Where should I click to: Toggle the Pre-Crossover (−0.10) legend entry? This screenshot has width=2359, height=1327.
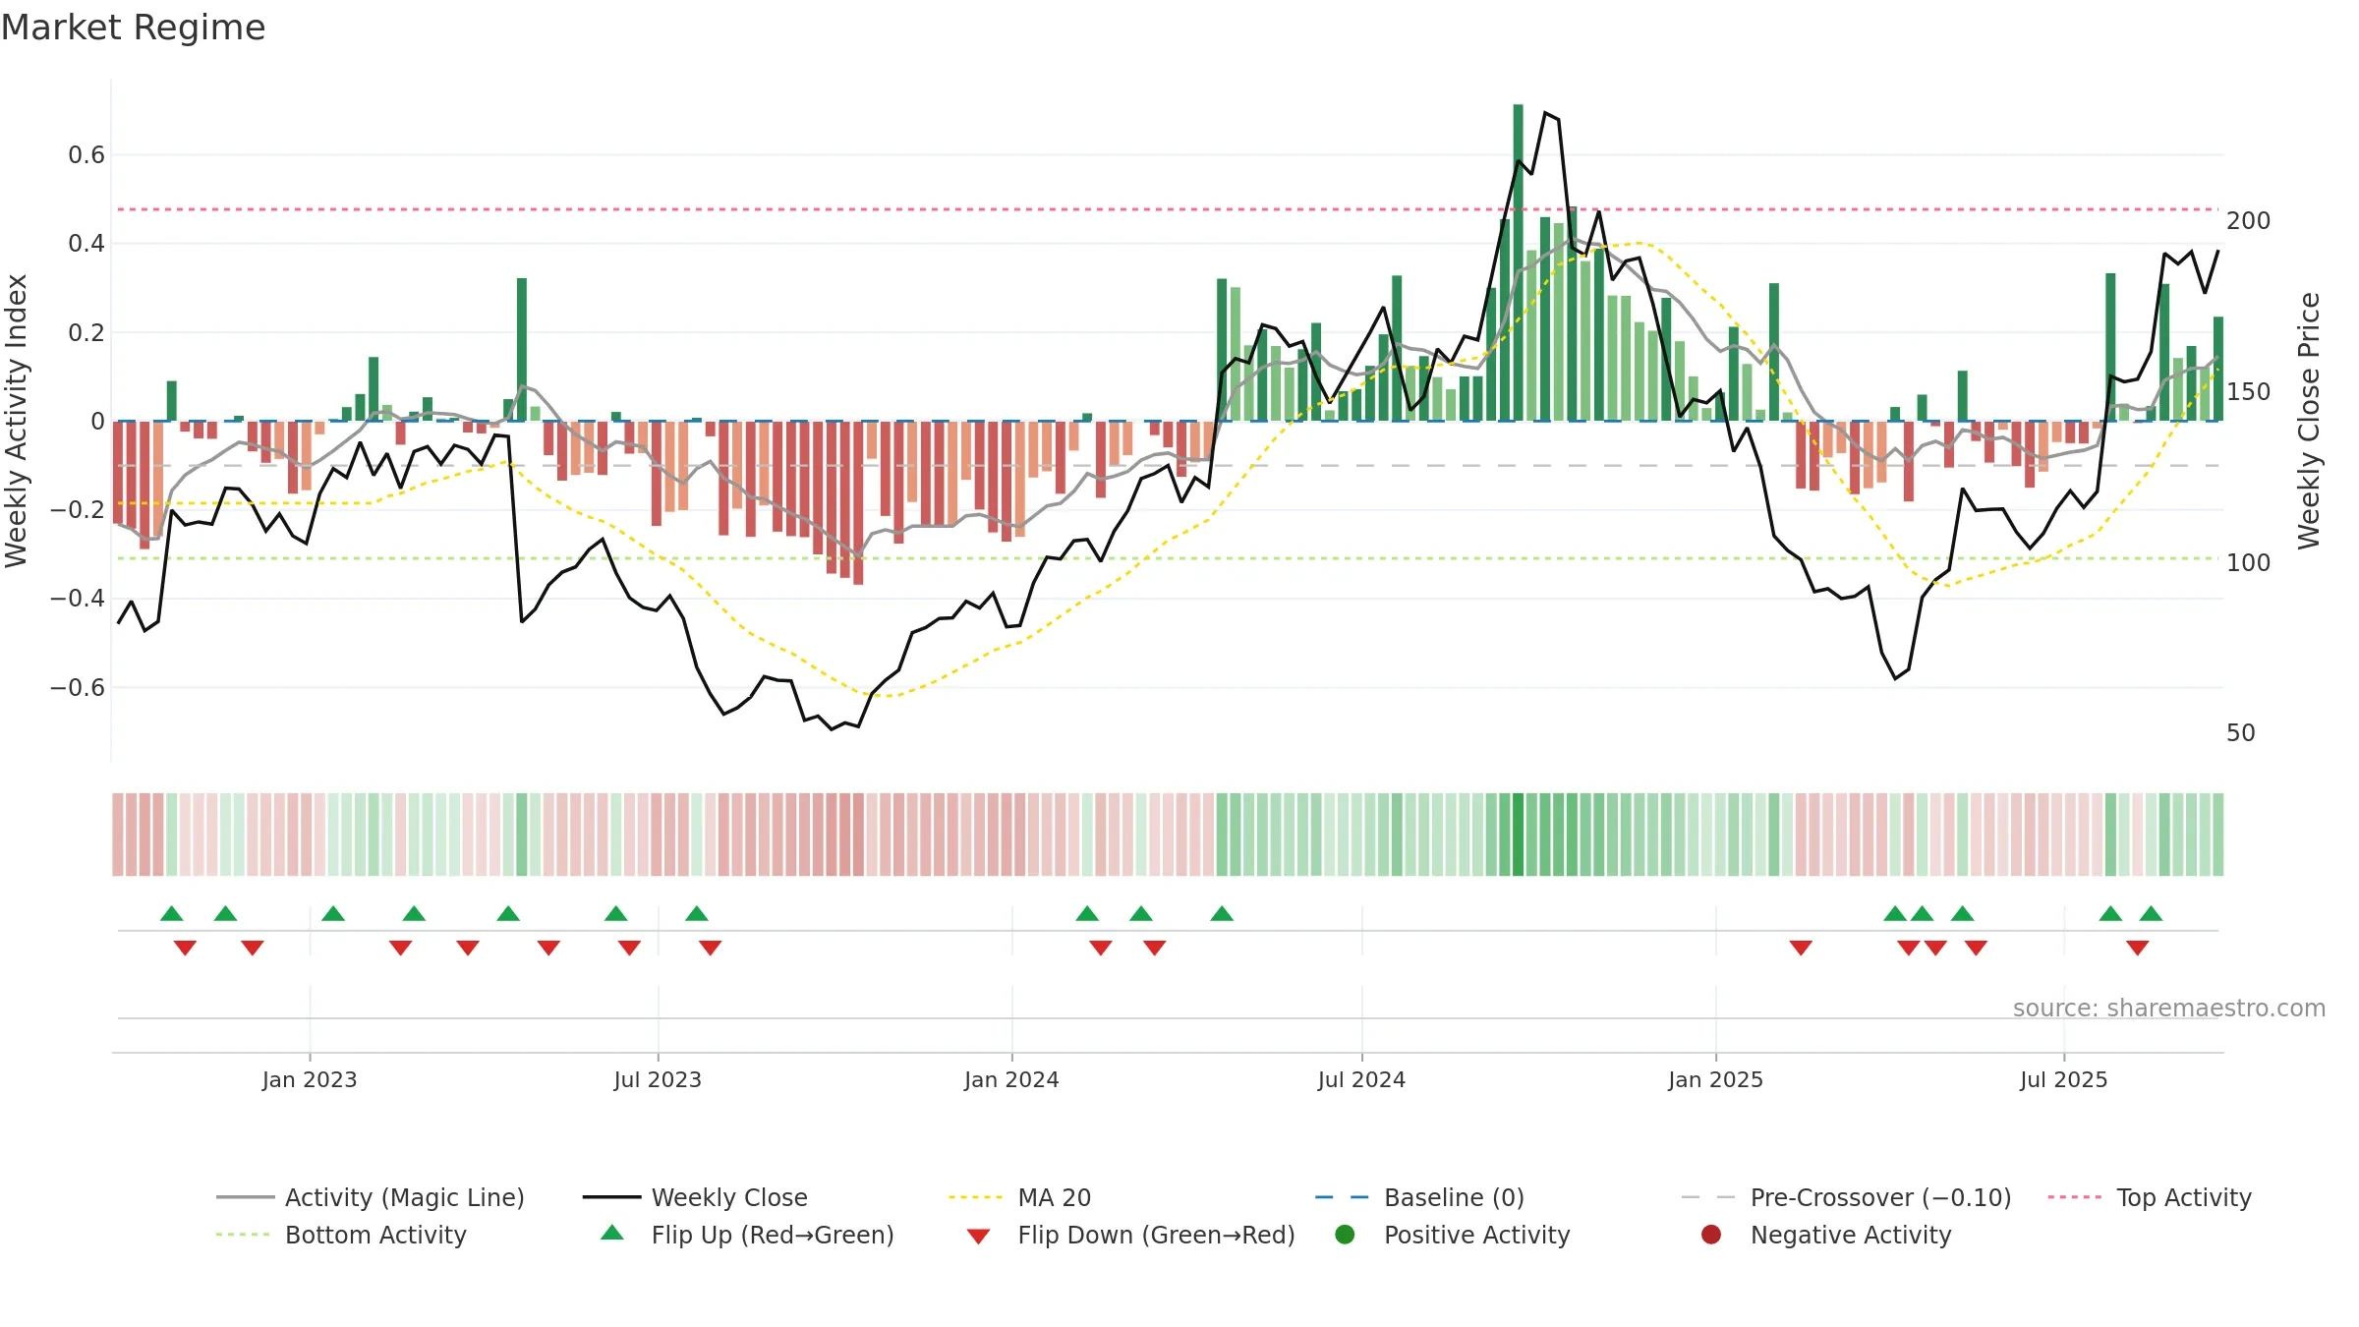tap(1846, 1197)
